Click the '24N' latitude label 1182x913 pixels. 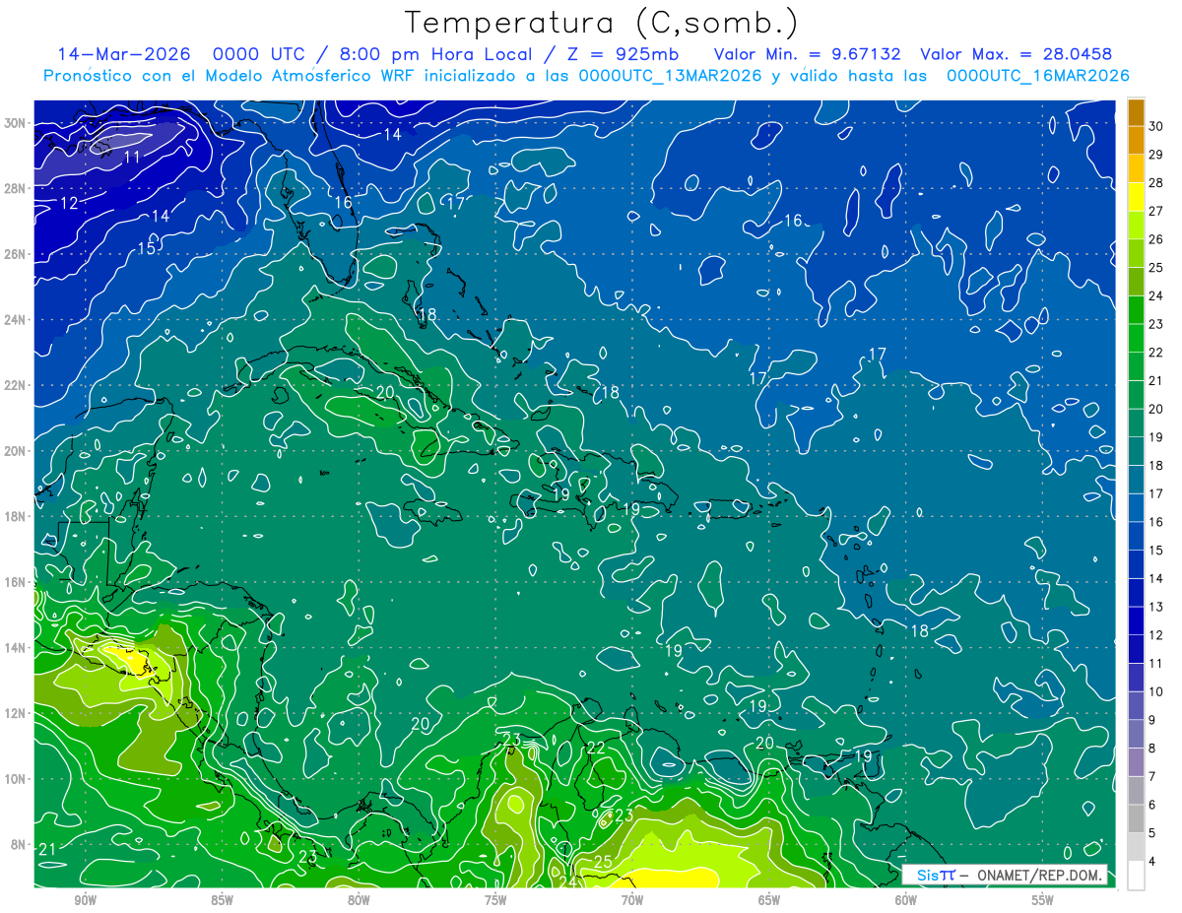(x=17, y=319)
